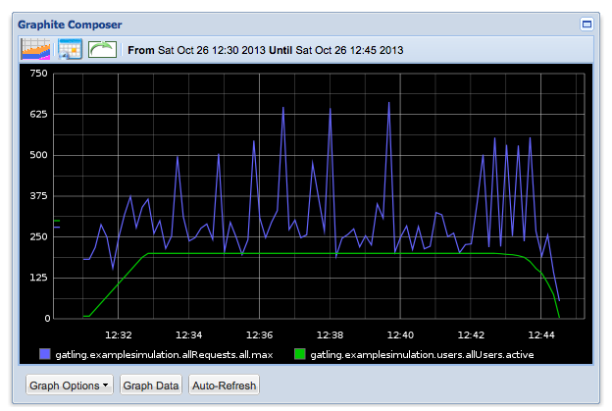Click the Graph Options dropdown arrow
This screenshot has height=411, width=612.
pos(106,385)
